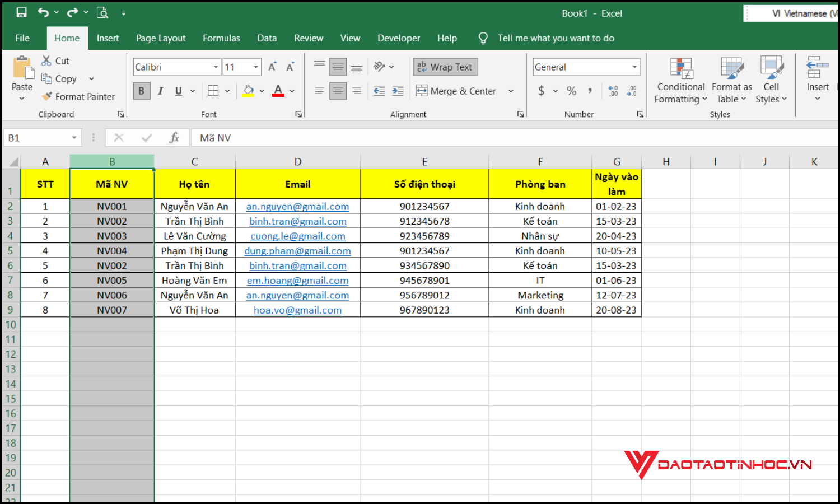Activate Format Painter
Image resolution: width=840 pixels, height=504 pixels.
(78, 96)
